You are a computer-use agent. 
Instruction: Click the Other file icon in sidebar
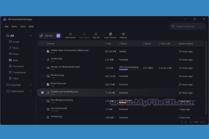[10, 78]
